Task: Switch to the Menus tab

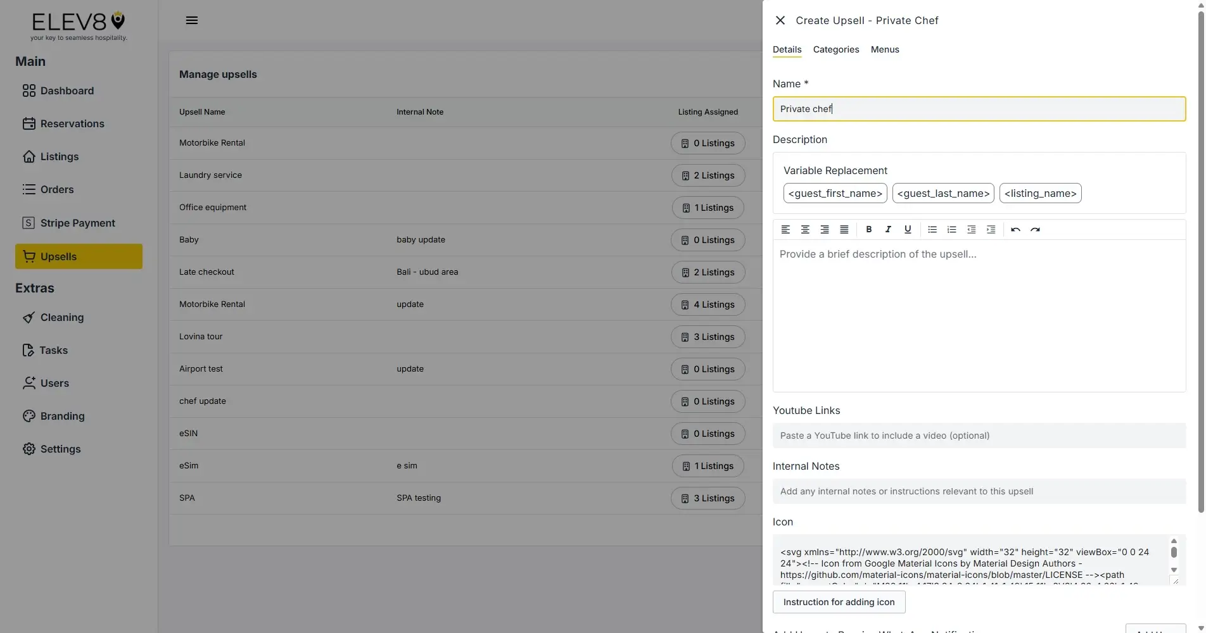Action: click(x=884, y=49)
